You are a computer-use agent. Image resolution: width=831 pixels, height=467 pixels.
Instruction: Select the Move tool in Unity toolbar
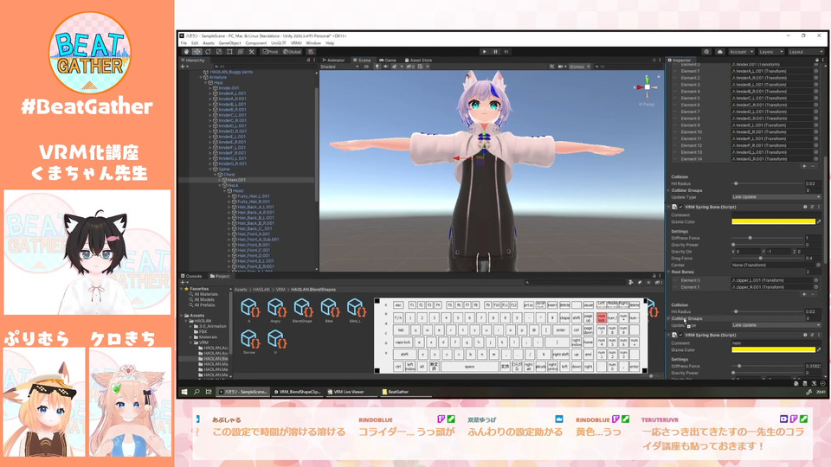point(196,52)
